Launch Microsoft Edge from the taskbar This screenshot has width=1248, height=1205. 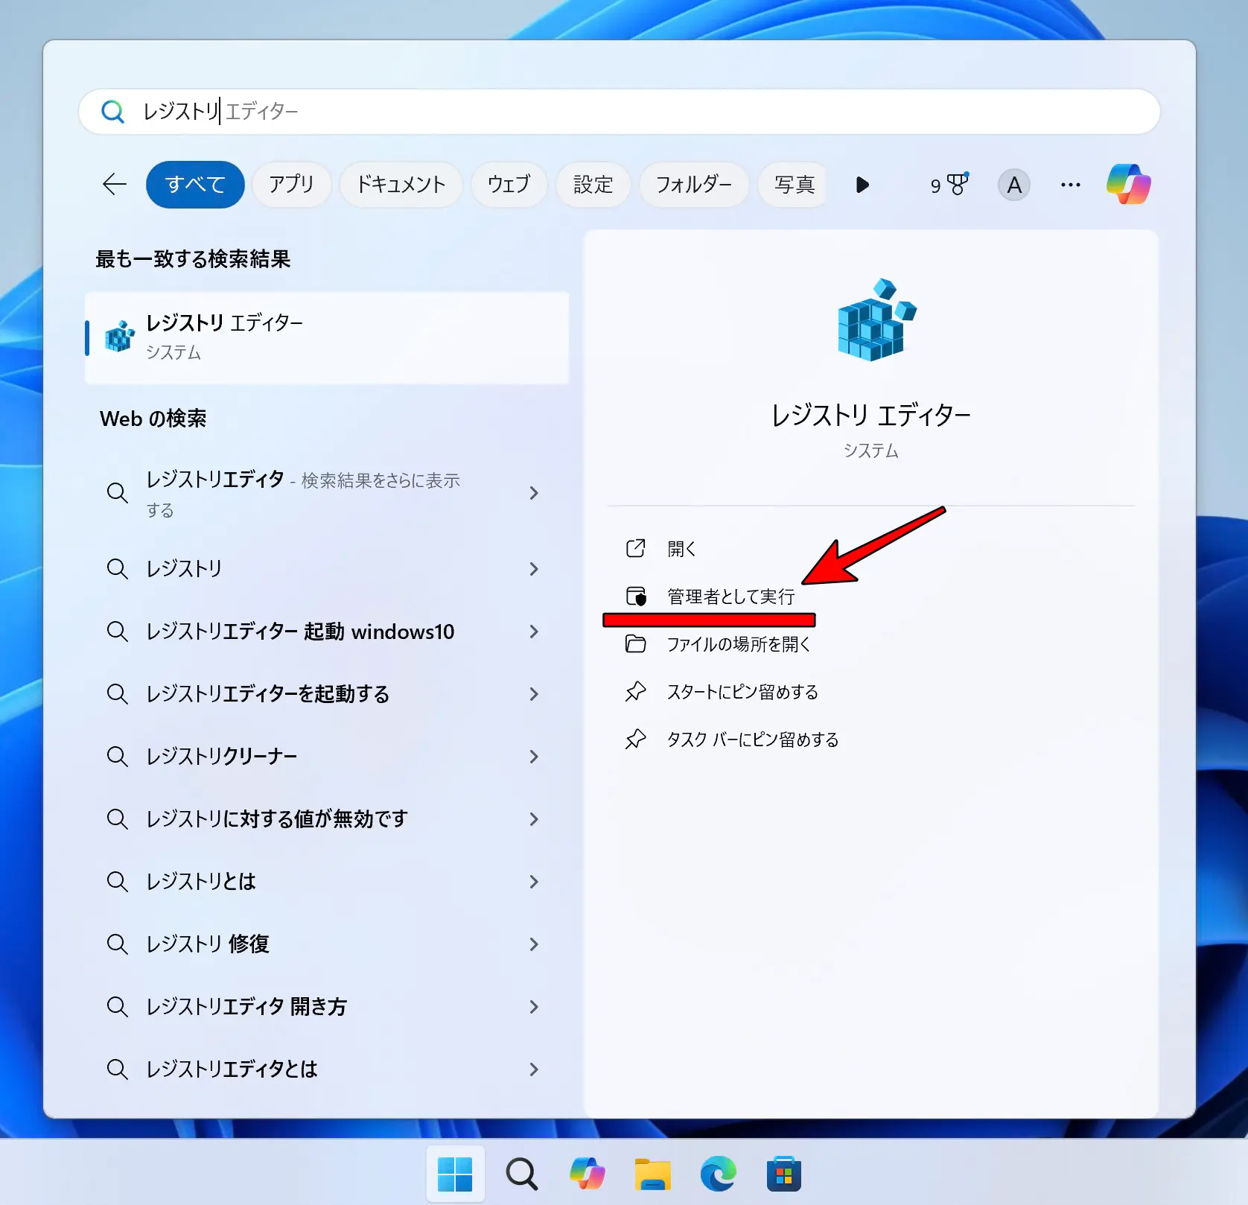[x=719, y=1173]
